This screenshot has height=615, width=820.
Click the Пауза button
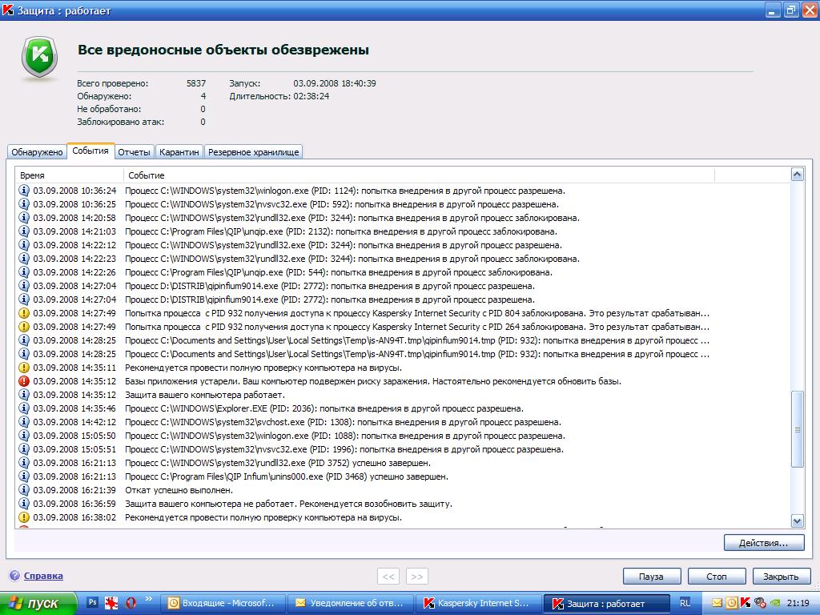pos(652,577)
